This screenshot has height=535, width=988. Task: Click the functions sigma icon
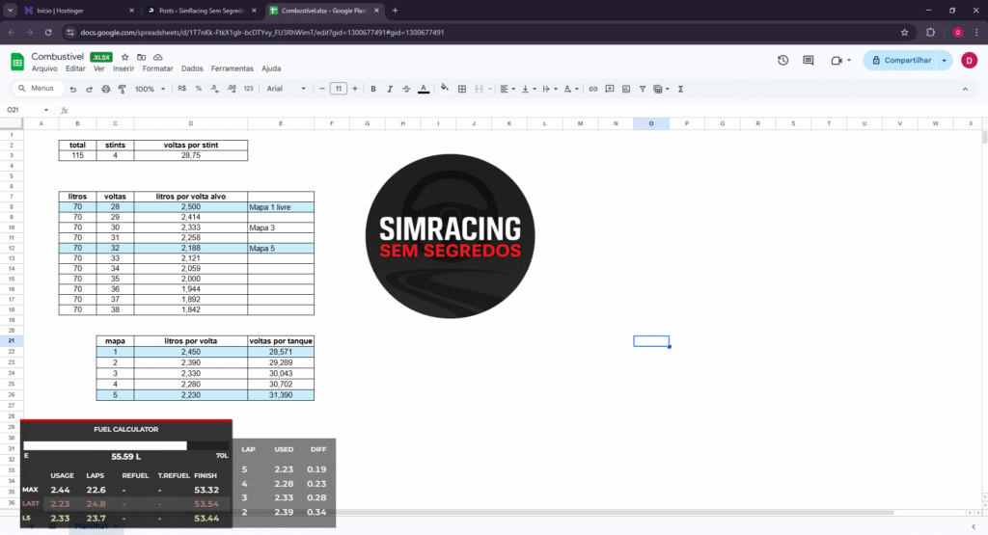point(681,89)
